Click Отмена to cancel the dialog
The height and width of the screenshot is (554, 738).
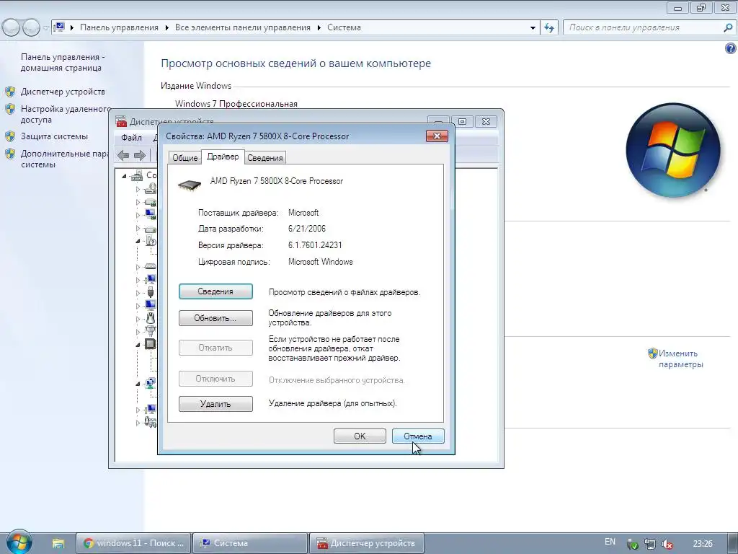pos(418,436)
